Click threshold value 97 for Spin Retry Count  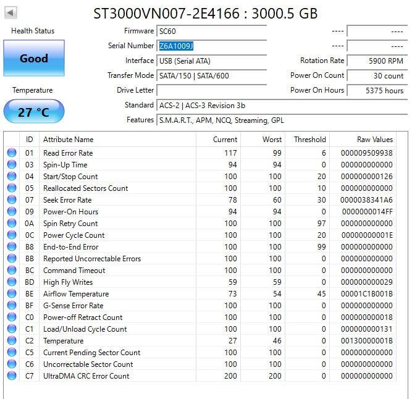click(321, 223)
